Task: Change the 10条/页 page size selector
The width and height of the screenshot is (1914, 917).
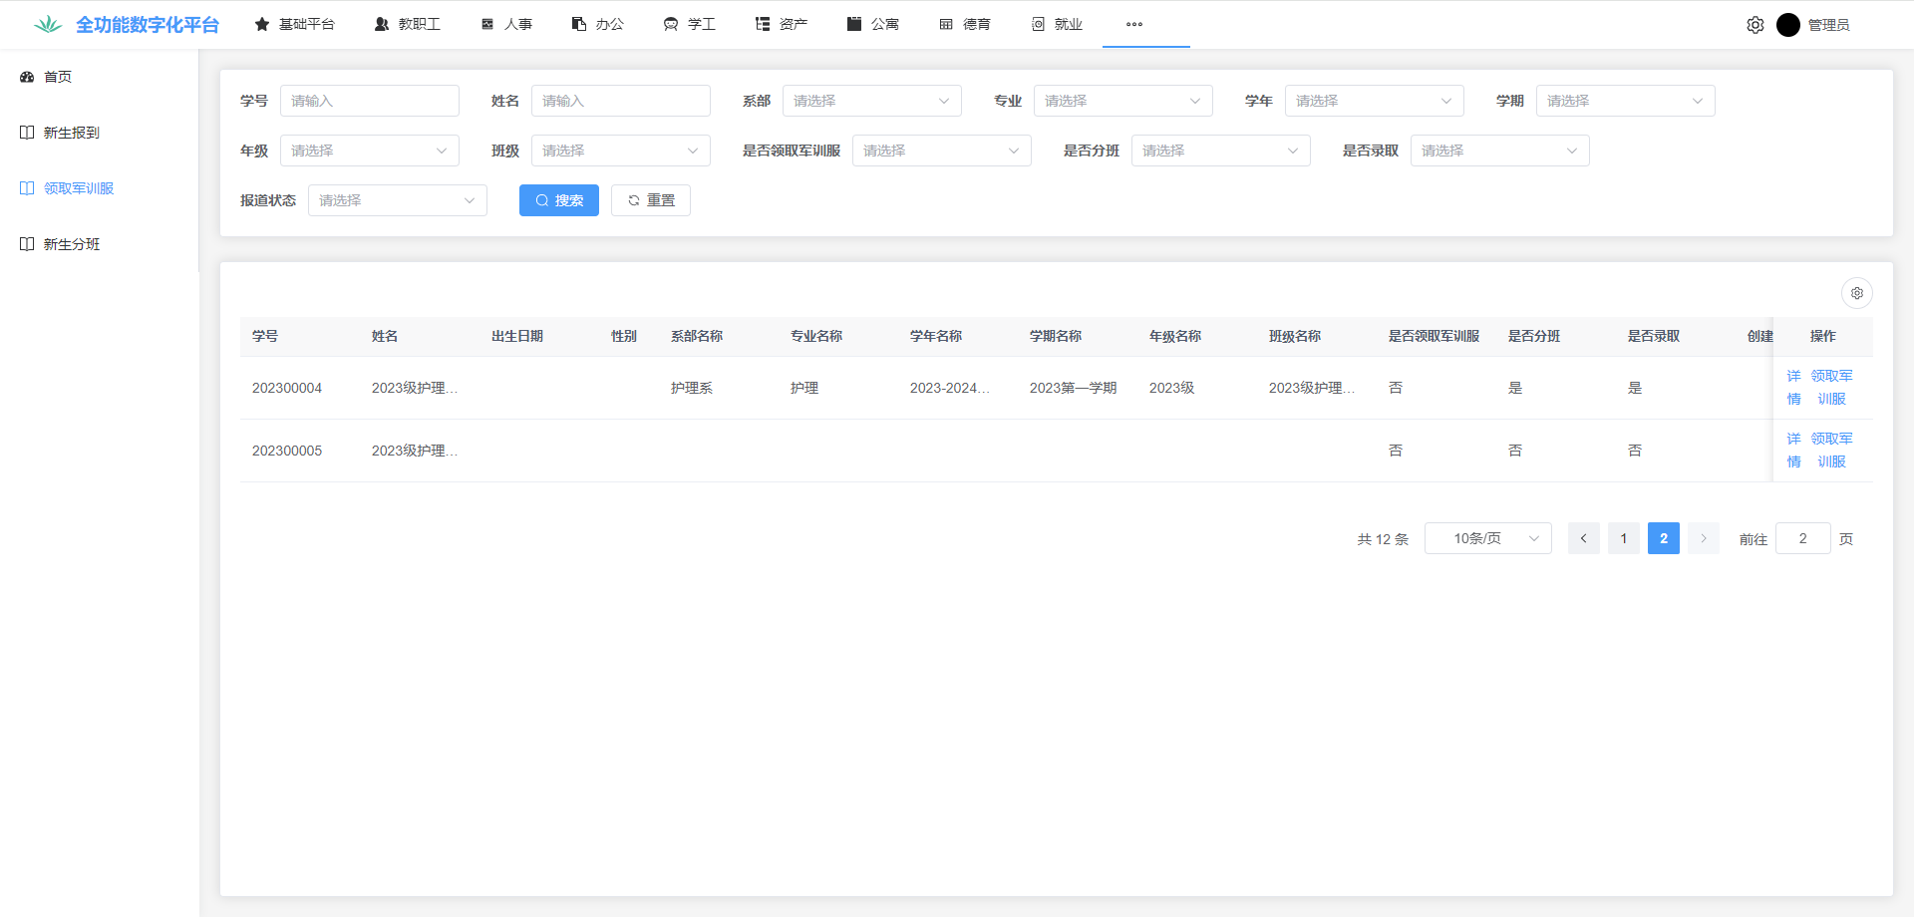Action: 1487,538
